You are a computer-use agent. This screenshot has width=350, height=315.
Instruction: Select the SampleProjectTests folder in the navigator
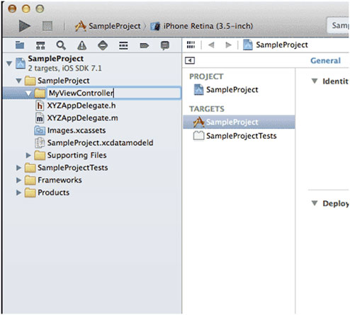[73, 168]
